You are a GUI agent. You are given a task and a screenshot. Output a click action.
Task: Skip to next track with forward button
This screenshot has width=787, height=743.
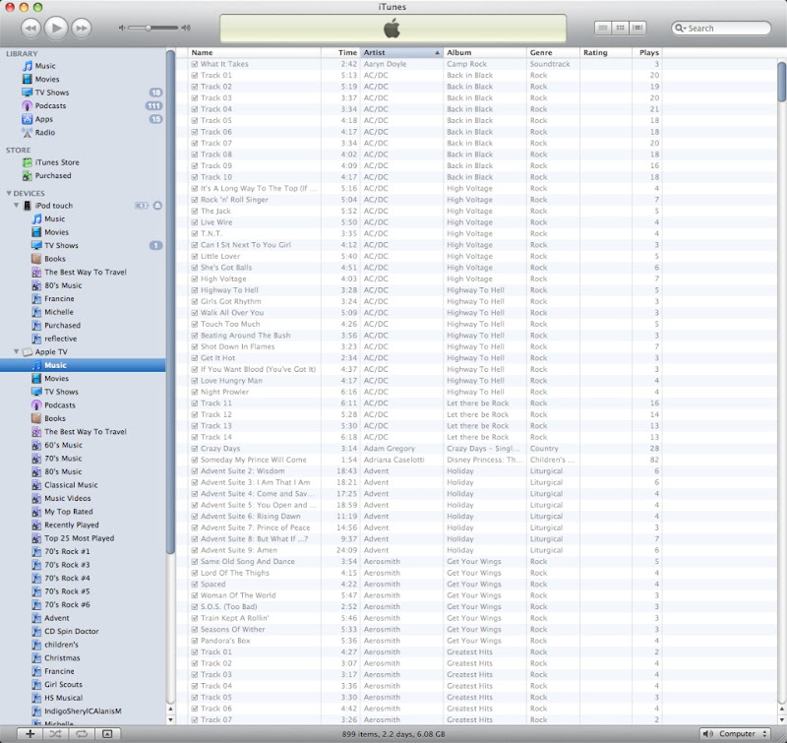[x=82, y=29]
